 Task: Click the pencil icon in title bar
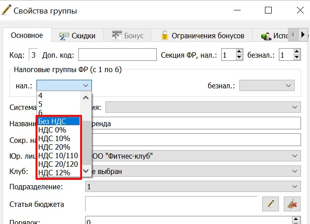click(x=6, y=10)
